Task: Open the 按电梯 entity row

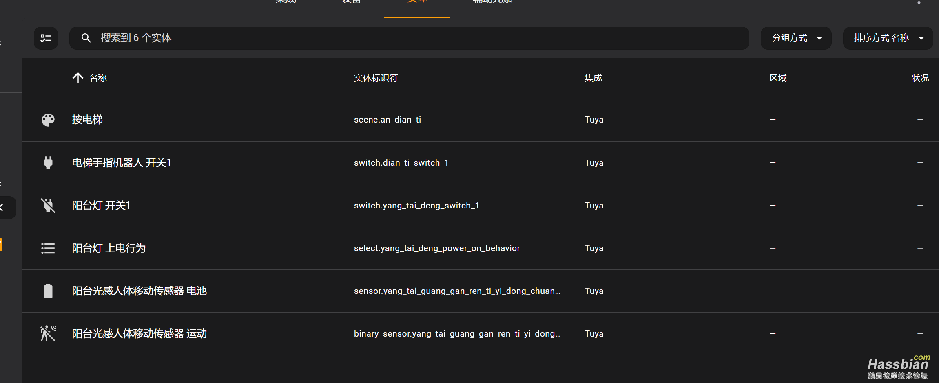Action: tap(481, 120)
